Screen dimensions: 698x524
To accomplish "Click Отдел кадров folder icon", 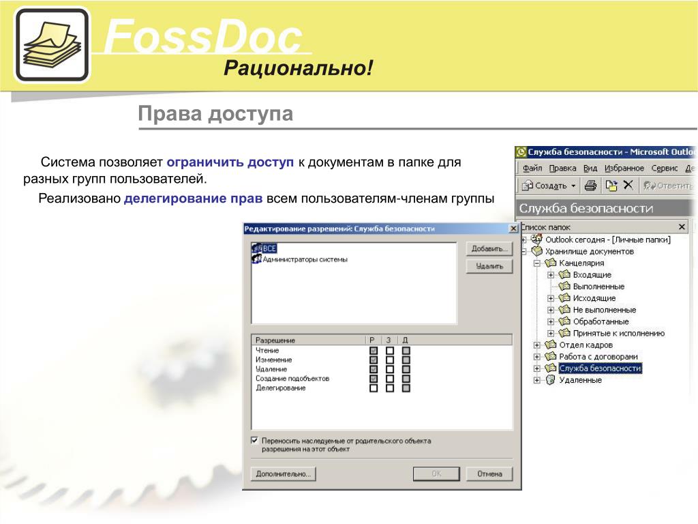I will click(x=551, y=345).
